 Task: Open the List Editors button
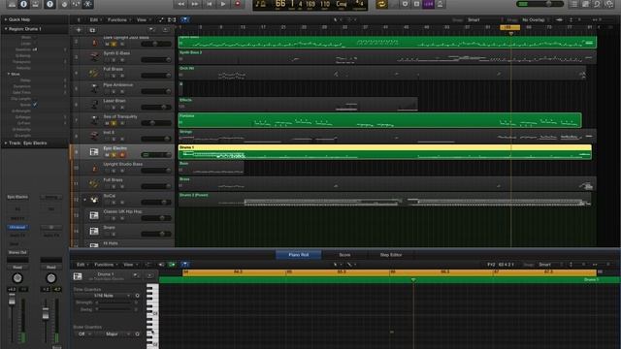click(573, 4)
